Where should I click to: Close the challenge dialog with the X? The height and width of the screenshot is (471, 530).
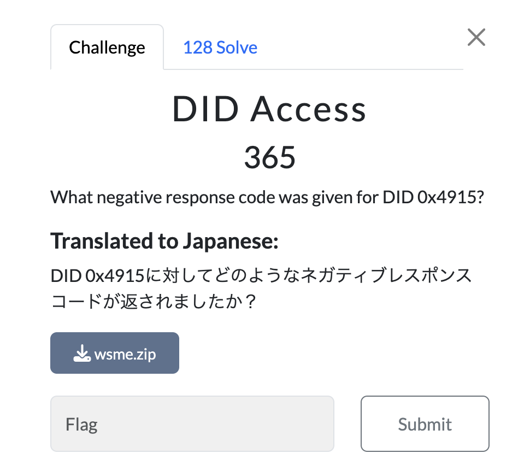pyautogui.click(x=476, y=37)
